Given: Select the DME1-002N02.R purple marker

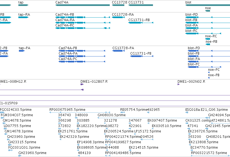Looking at the screenshot, I should pyautogui.click(x=179, y=84).
